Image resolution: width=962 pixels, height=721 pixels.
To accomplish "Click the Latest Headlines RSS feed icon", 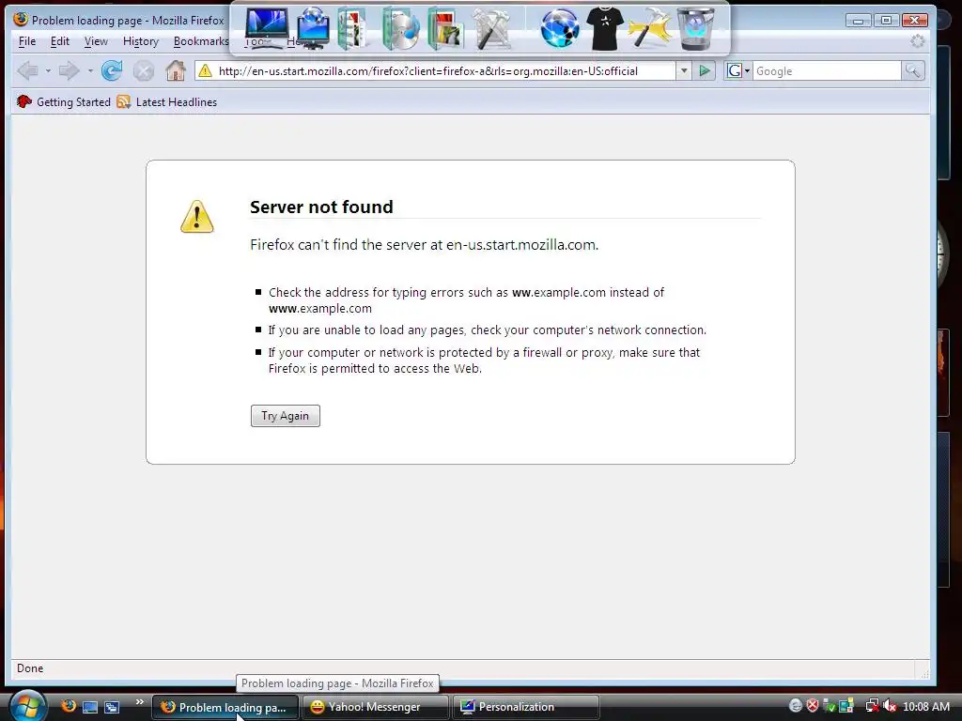I will pyautogui.click(x=124, y=101).
